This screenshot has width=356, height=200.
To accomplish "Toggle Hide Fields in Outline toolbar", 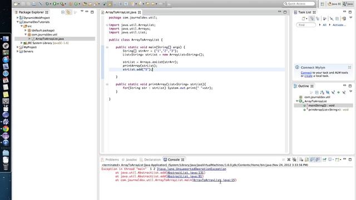I will (328, 93).
